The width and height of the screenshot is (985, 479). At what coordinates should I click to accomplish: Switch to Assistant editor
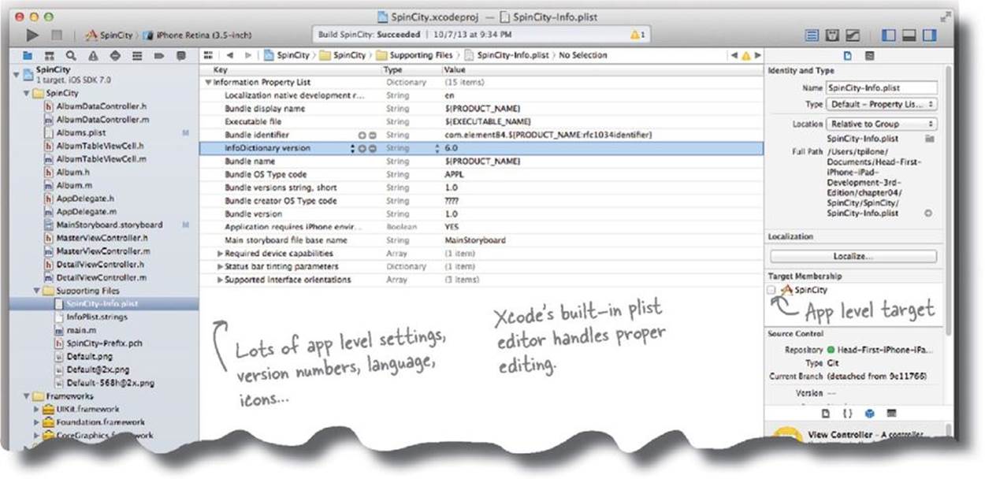(831, 35)
